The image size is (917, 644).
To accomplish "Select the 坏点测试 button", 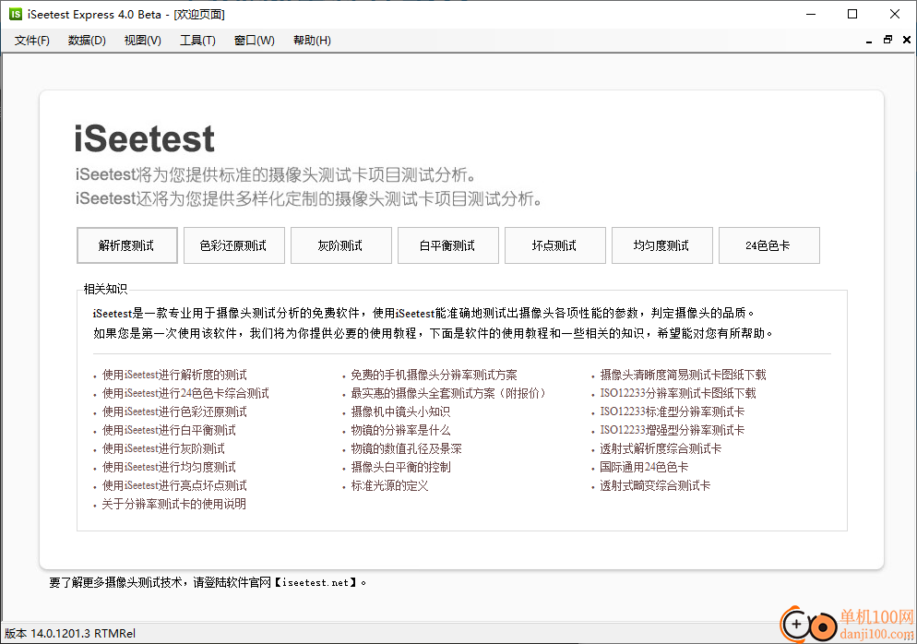I will pos(555,245).
